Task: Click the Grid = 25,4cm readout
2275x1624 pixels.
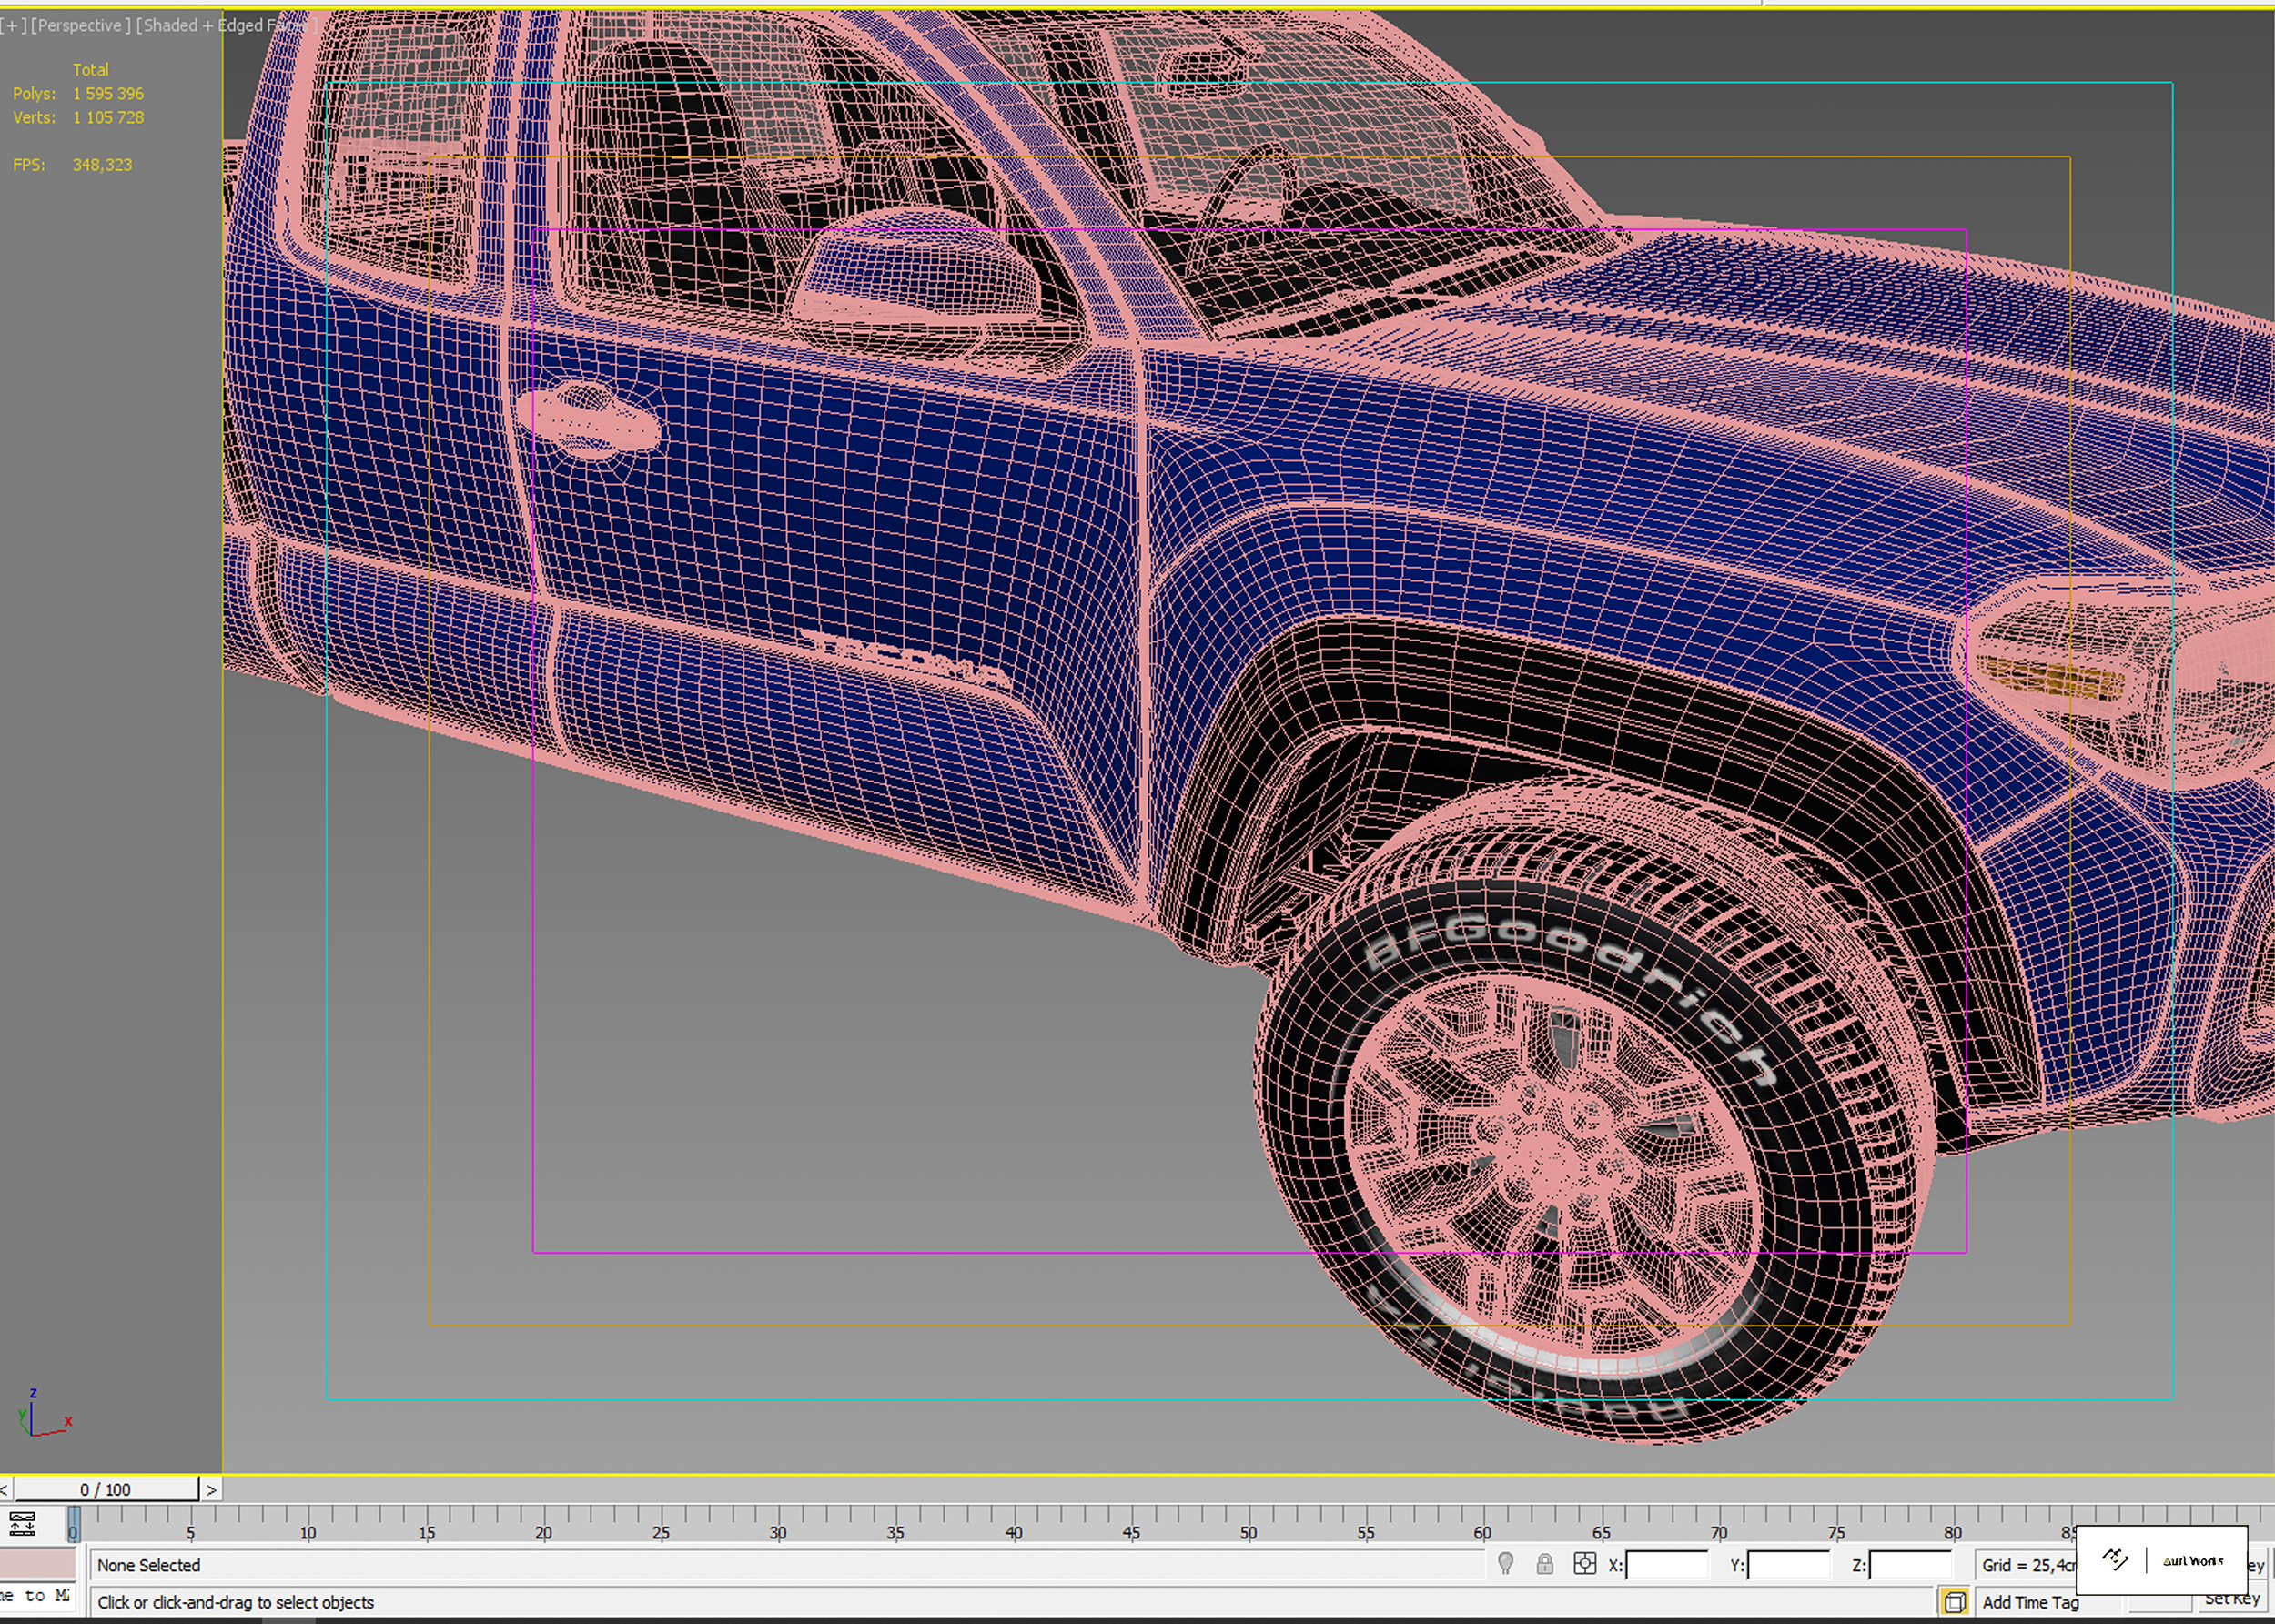Action: 2028,1565
